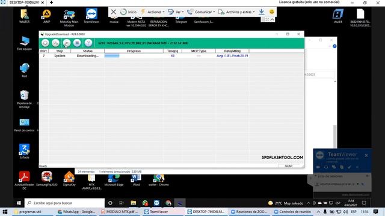Image resolution: width=385 pixels, height=216 pixels.
Task: Open the WALTER desktop folder icon
Action: [x=24, y=16]
